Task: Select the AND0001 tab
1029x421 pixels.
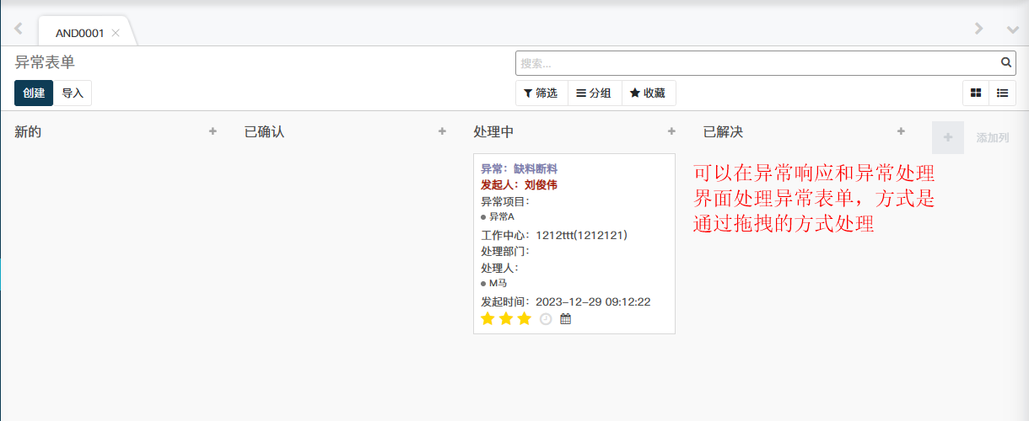Action: pyautogui.click(x=79, y=33)
